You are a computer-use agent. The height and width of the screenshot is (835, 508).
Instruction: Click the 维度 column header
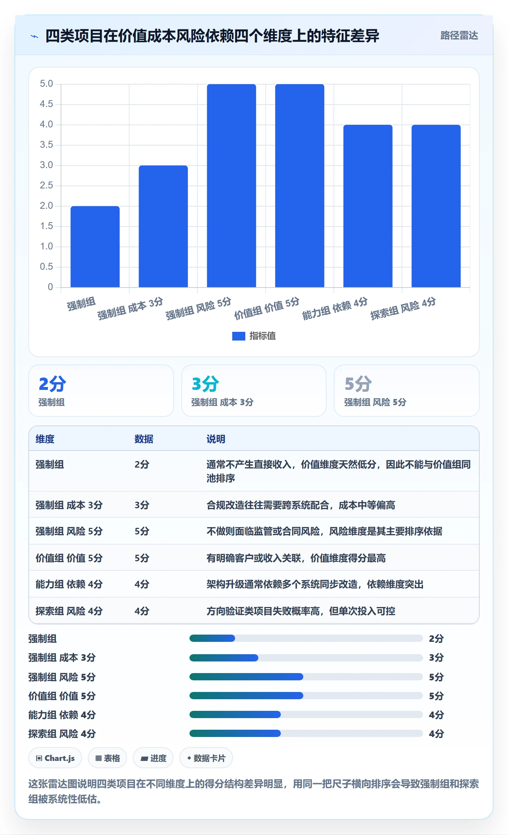[45, 439]
